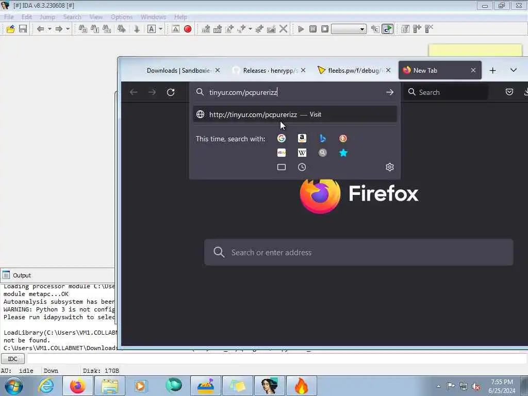The image size is (528, 396).
Task: Open the dropdown next to the 'A' icon
Action: click(161, 29)
